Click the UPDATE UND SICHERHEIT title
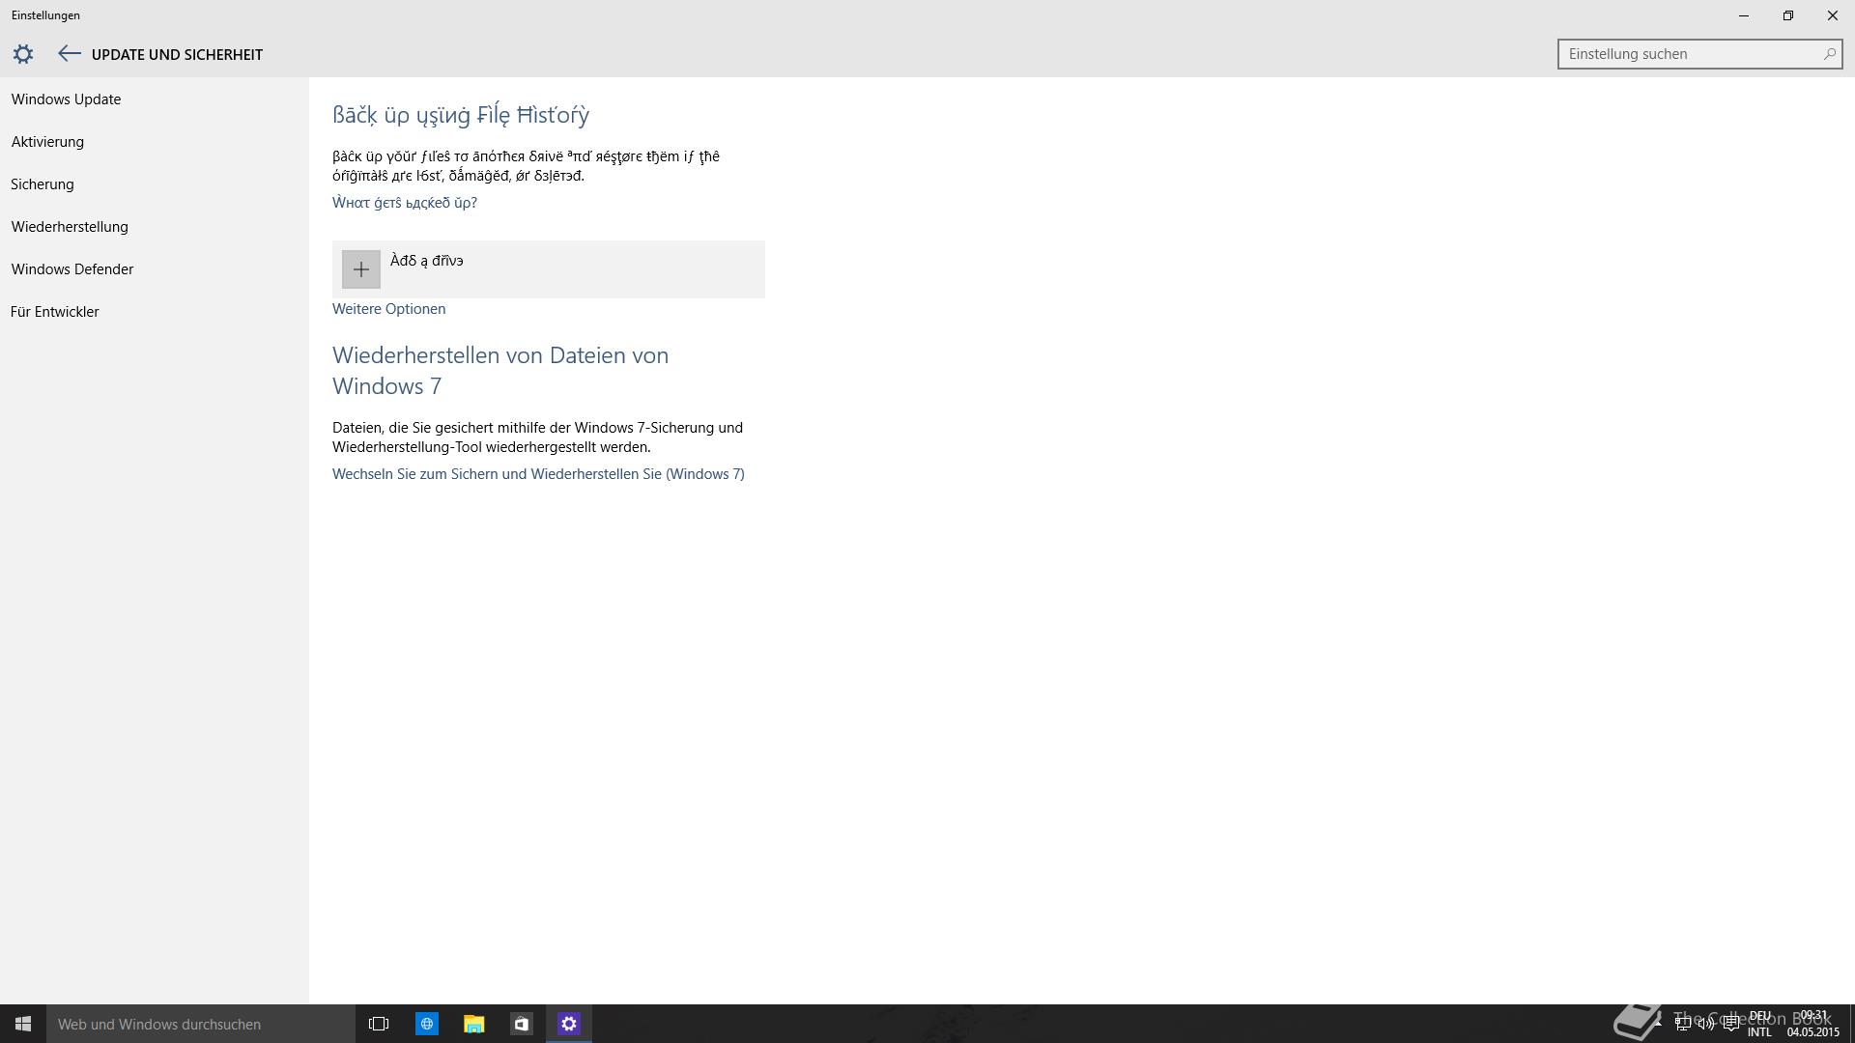Image resolution: width=1855 pixels, height=1043 pixels. pyautogui.click(x=177, y=55)
